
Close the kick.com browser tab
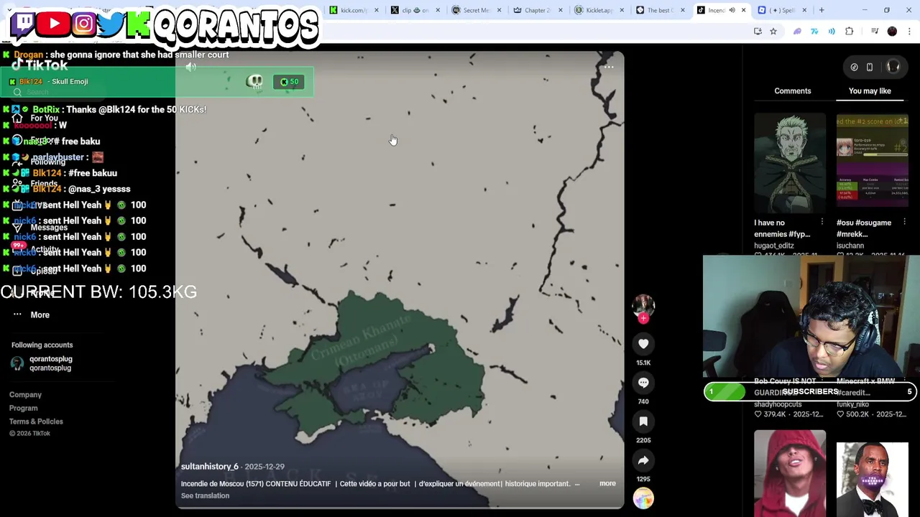377,10
